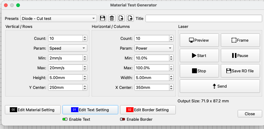Delete the preset with the trash icon

112,18
